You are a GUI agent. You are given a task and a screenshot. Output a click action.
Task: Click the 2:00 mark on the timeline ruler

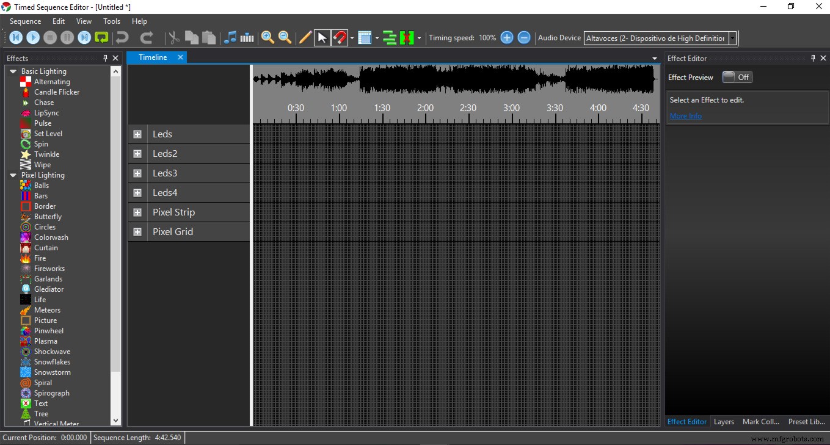[x=425, y=109]
